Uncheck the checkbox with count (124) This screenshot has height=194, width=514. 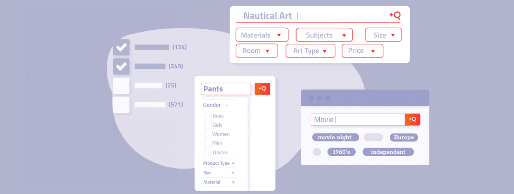121,47
